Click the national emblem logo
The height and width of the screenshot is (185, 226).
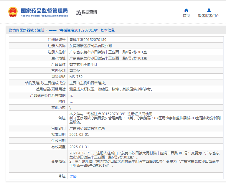[x=13, y=12]
